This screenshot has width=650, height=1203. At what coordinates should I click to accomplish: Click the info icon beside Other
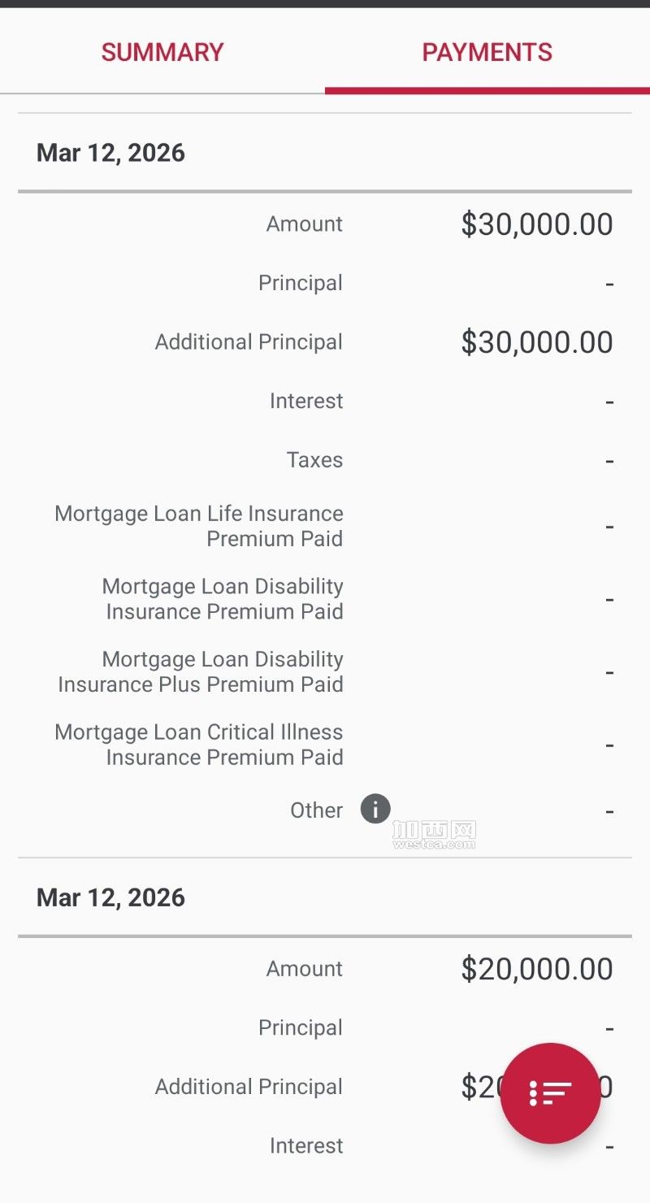tap(375, 810)
